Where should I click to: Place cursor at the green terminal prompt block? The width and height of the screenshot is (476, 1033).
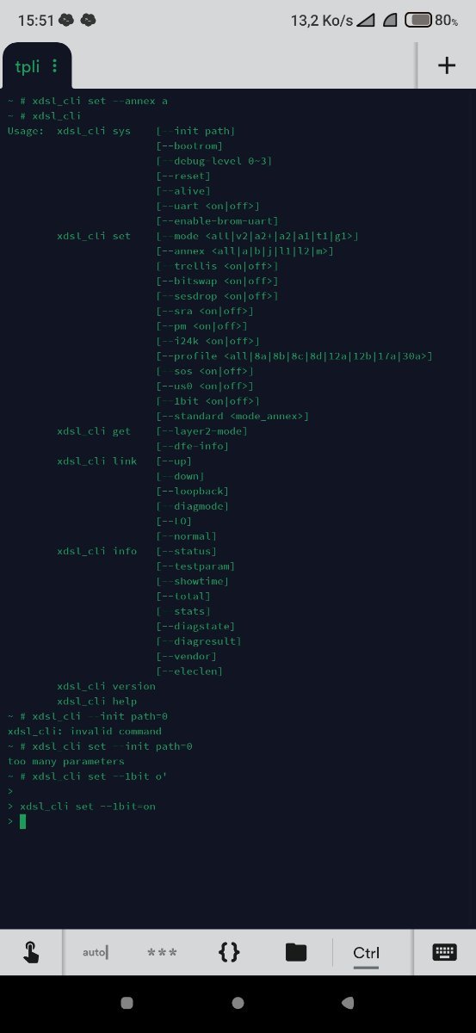(23, 821)
